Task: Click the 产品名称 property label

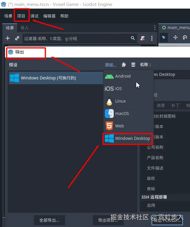Action: tap(155, 158)
